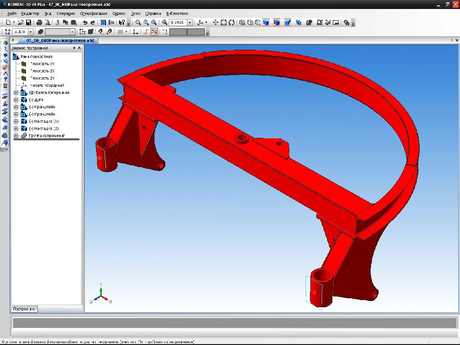Click the Open file folder icon
The width and height of the screenshot is (460, 345).
[x=21, y=22]
